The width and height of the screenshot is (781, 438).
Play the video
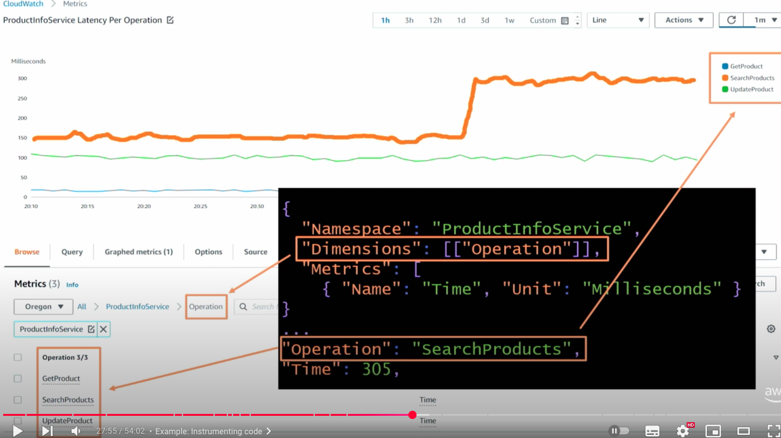pyautogui.click(x=17, y=431)
